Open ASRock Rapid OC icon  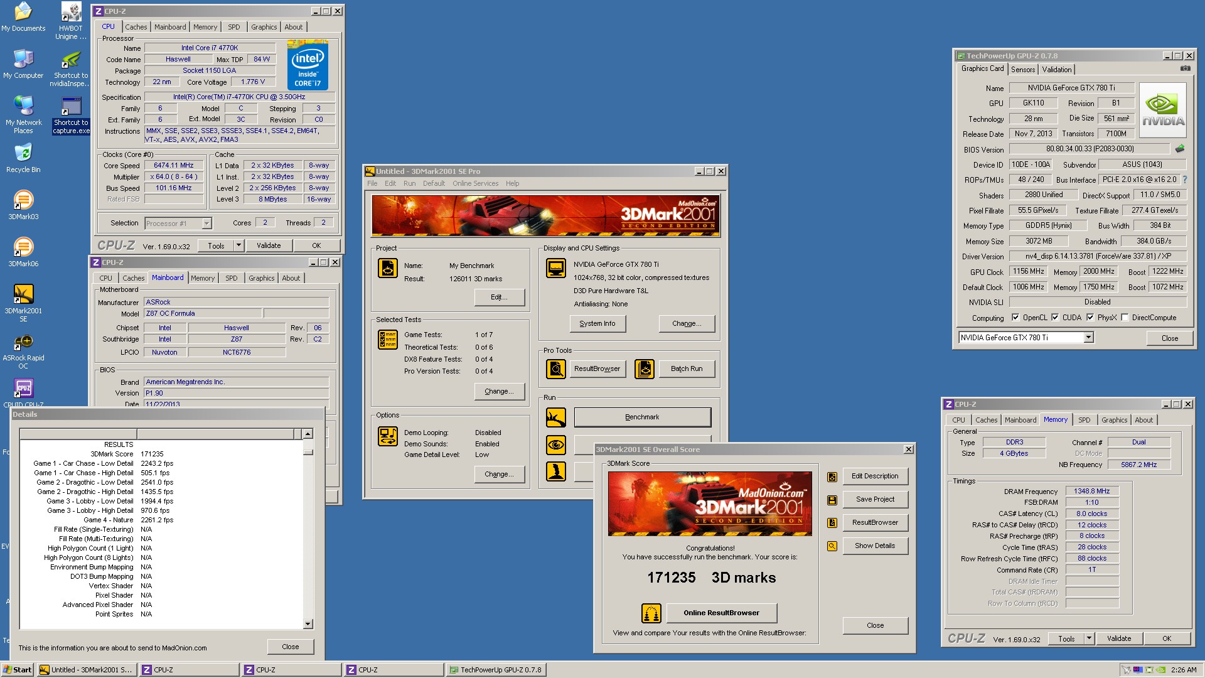[23, 350]
